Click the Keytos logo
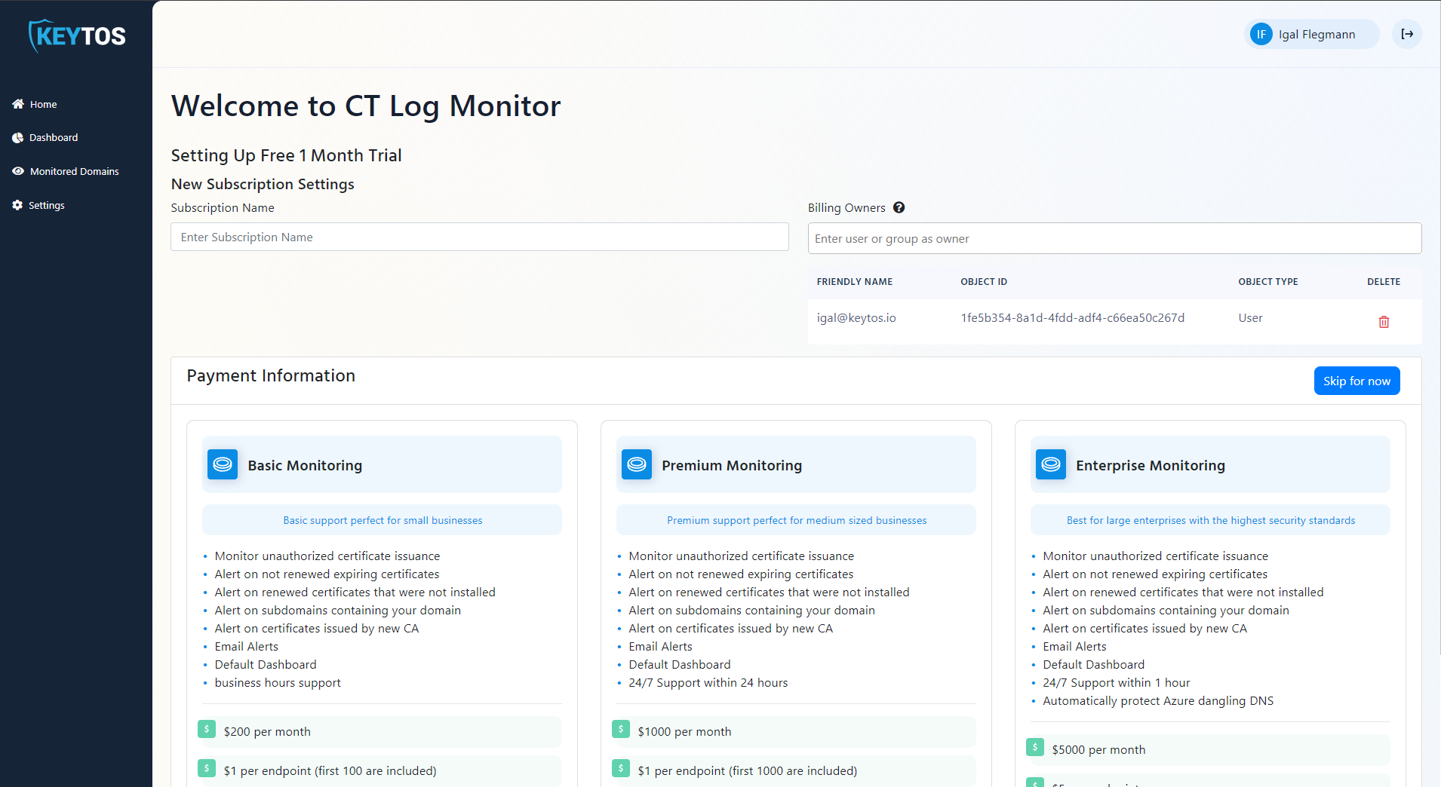1441x787 pixels. coord(77,35)
